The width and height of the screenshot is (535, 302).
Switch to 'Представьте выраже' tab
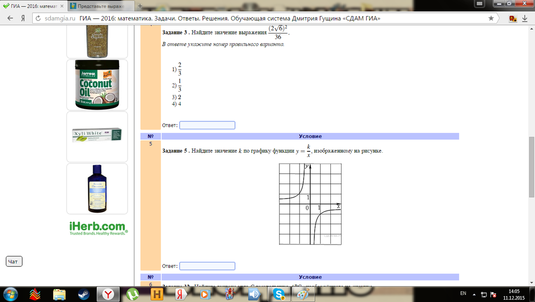click(x=102, y=6)
